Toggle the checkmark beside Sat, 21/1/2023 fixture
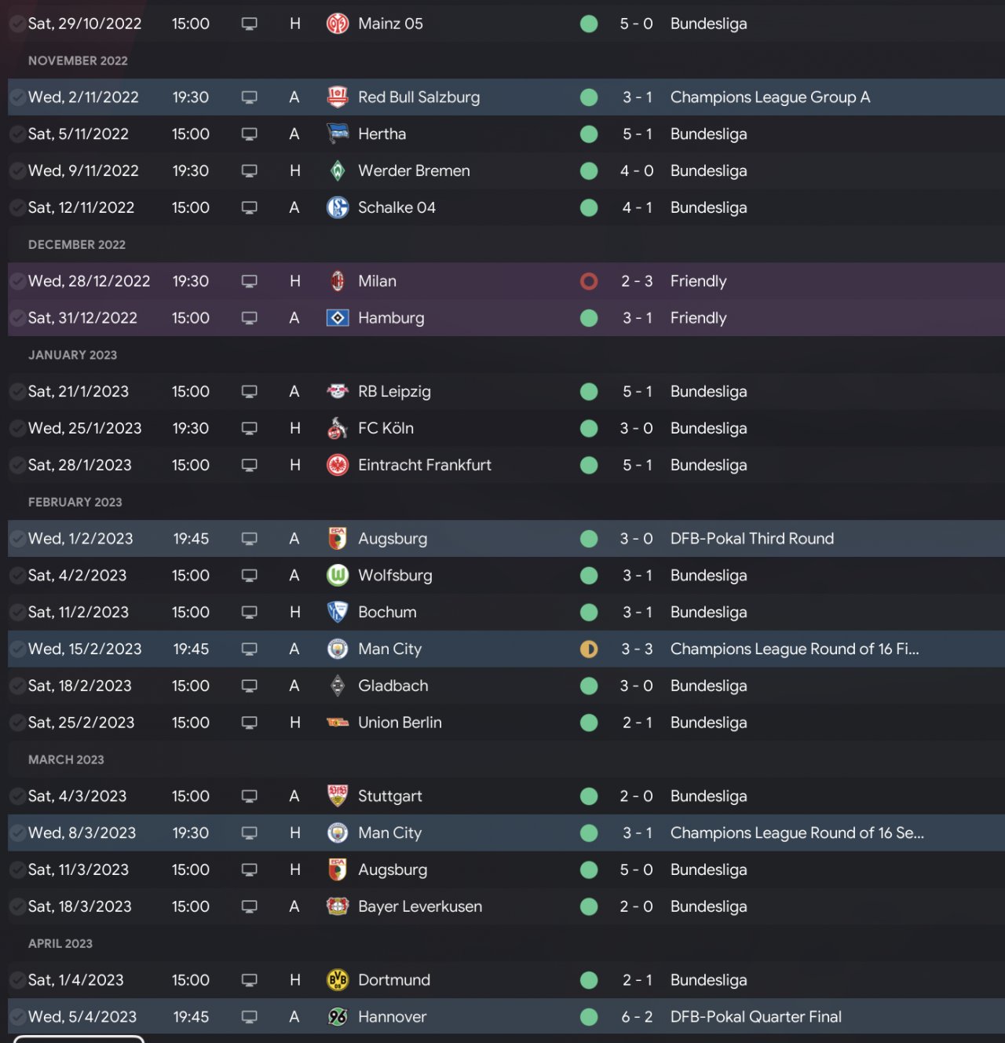 tap(16, 391)
